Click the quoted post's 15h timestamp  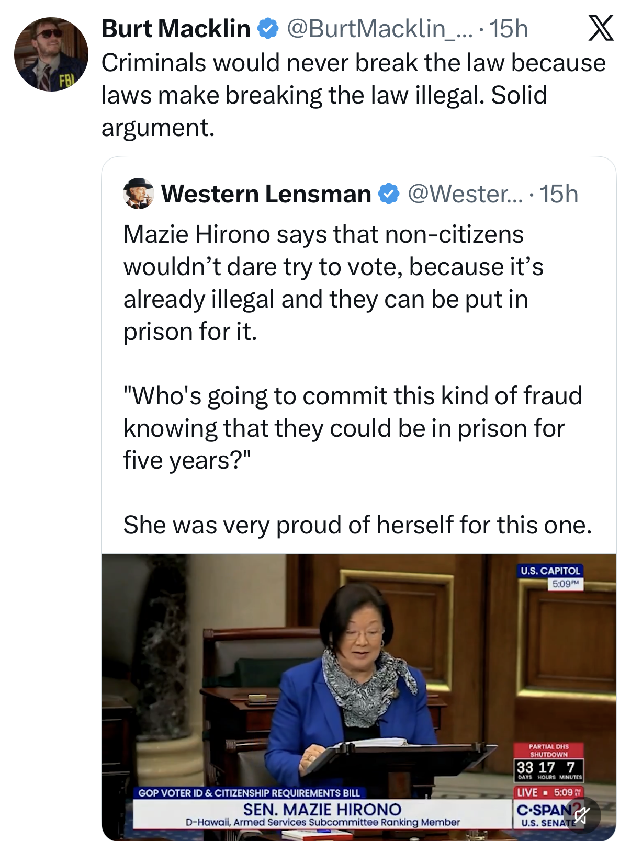pyautogui.click(x=559, y=194)
